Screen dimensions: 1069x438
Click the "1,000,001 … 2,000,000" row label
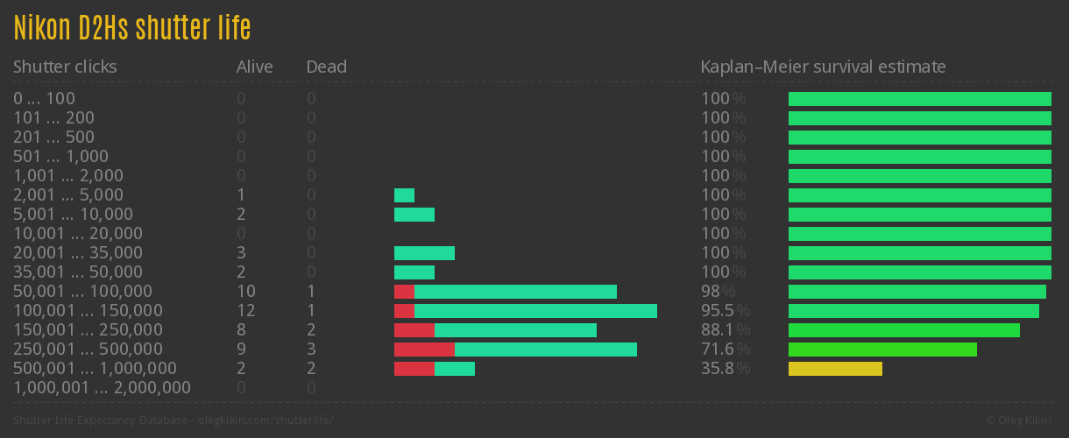coord(102,388)
